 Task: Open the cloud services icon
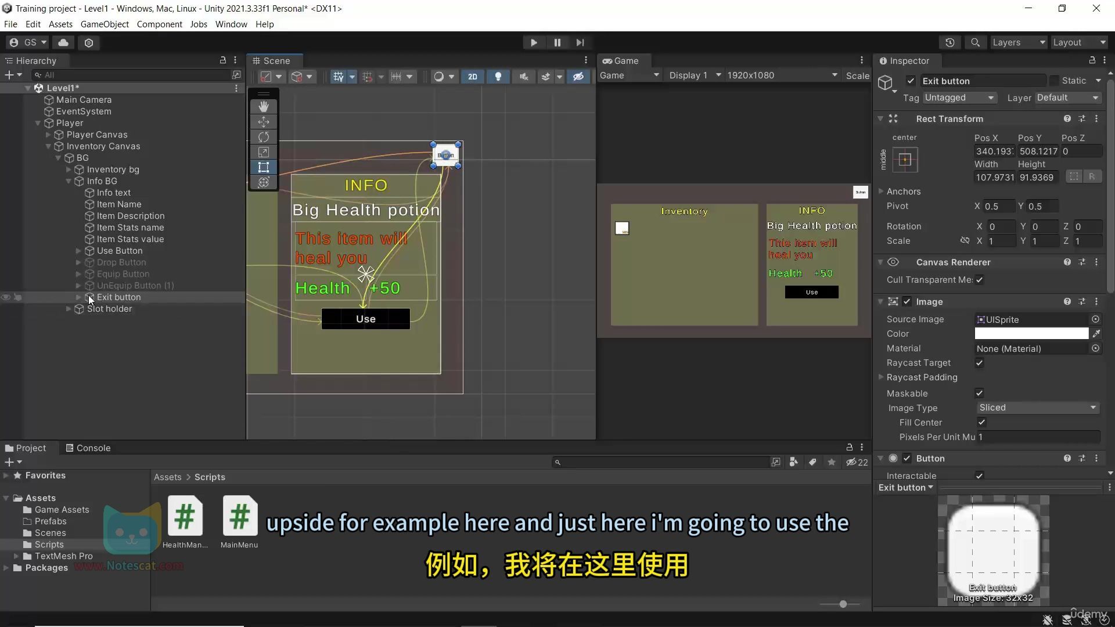[x=63, y=42]
